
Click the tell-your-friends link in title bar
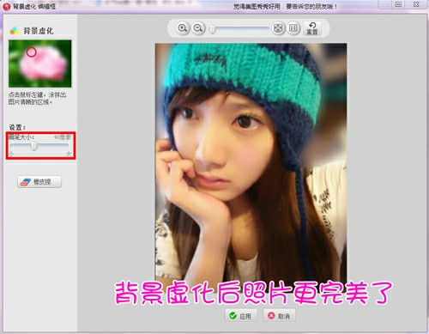click(x=285, y=6)
